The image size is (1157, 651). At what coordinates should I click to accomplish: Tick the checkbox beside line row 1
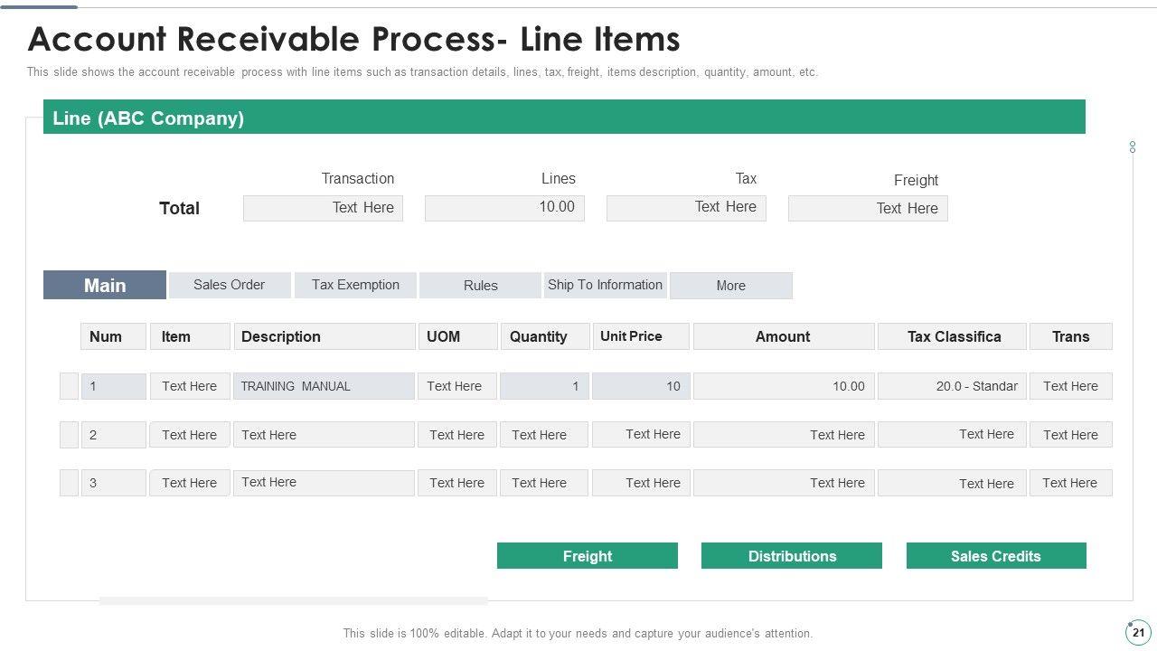pyautogui.click(x=69, y=386)
